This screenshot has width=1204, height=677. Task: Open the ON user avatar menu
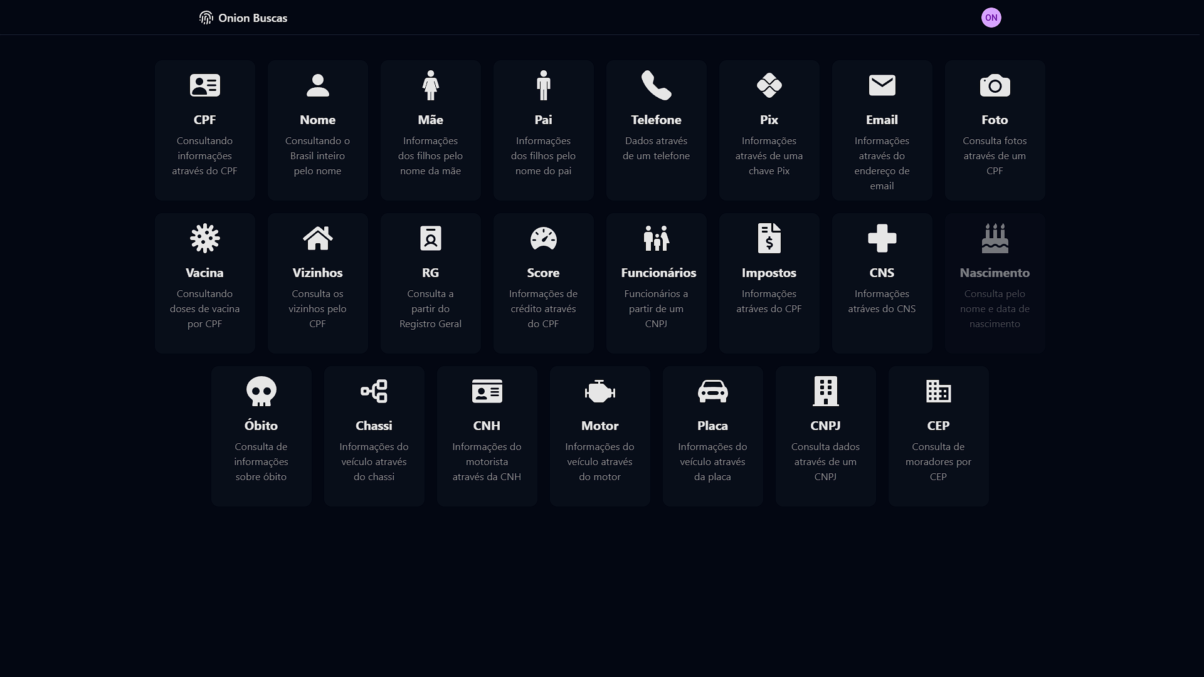991,18
